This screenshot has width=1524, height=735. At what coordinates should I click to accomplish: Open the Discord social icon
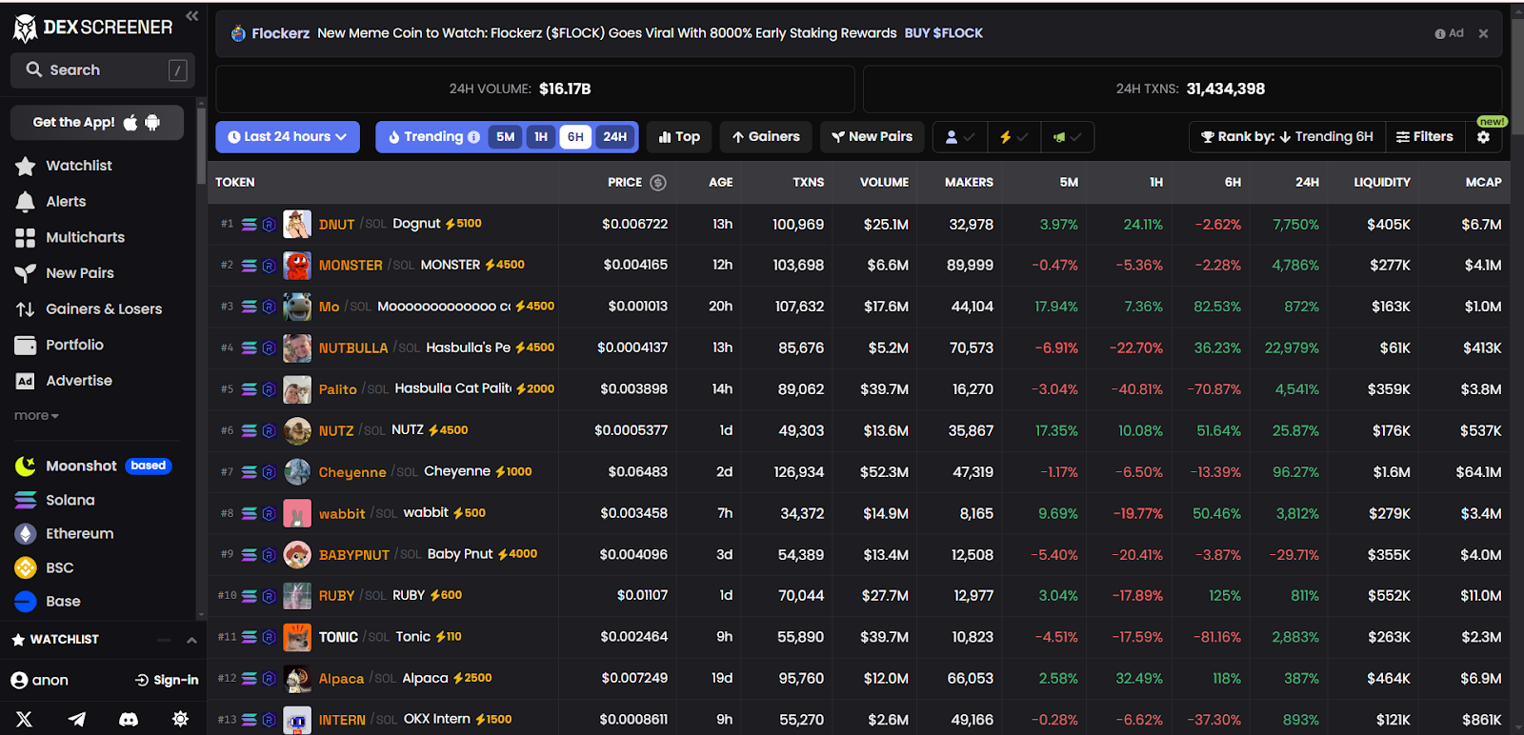pos(129,720)
